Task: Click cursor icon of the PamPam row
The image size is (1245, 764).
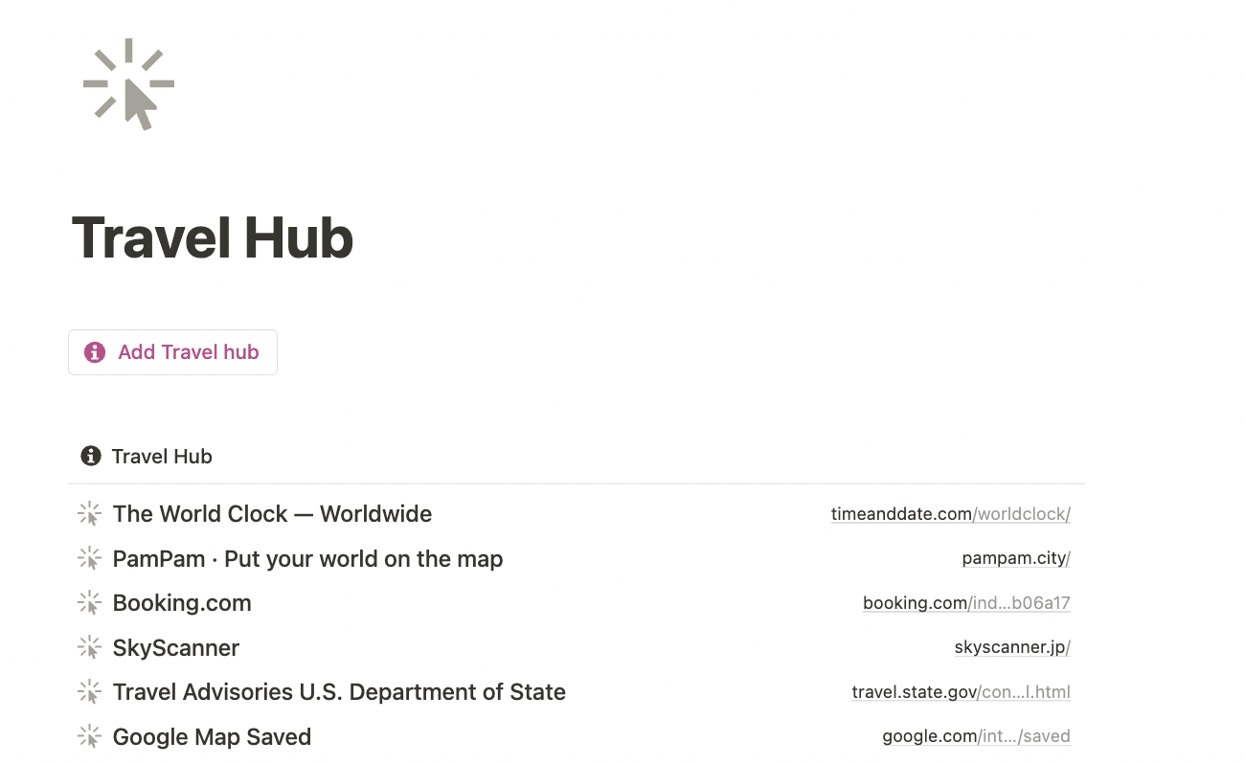Action: [x=89, y=558]
